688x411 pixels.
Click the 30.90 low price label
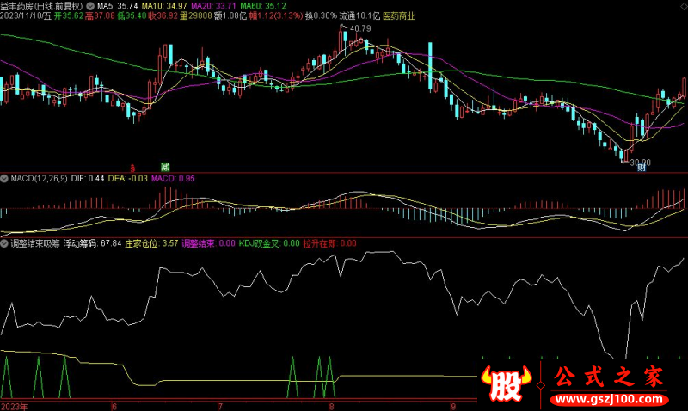(x=639, y=162)
